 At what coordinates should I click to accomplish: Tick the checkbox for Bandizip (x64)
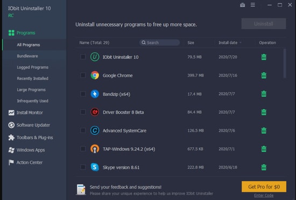pyautogui.click(x=83, y=94)
